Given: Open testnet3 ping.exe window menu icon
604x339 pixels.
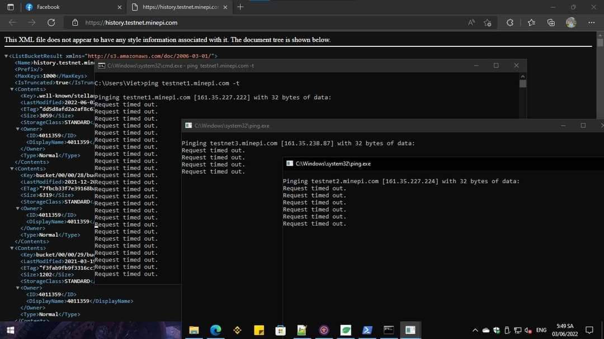Looking at the screenshot, I should tap(188, 126).
